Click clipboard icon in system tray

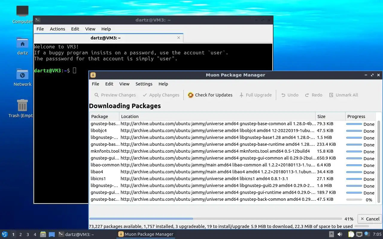click(351, 234)
